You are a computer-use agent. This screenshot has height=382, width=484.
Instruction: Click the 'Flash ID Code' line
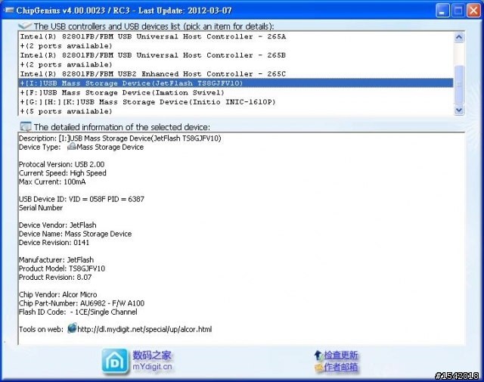78,312
